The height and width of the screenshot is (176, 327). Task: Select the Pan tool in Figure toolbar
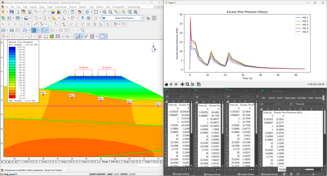pos(182,84)
